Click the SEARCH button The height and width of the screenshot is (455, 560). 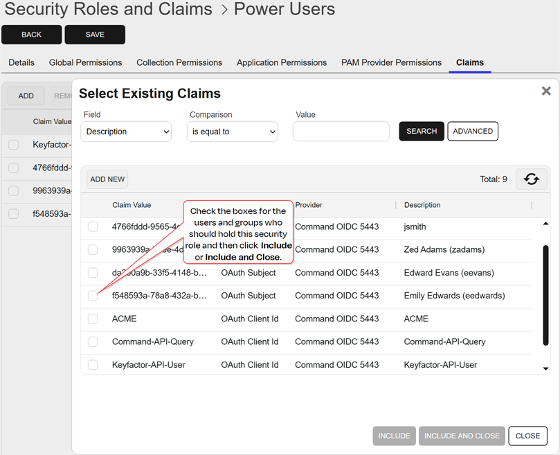(421, 131)
